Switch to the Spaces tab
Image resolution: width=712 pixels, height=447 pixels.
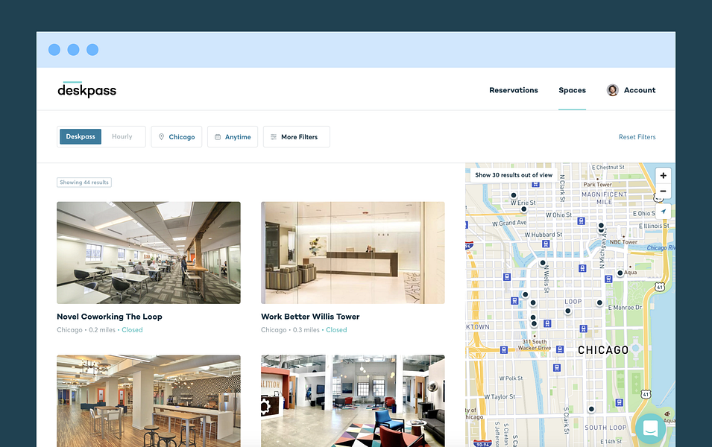pyautogui.click(x=572, y=90)
